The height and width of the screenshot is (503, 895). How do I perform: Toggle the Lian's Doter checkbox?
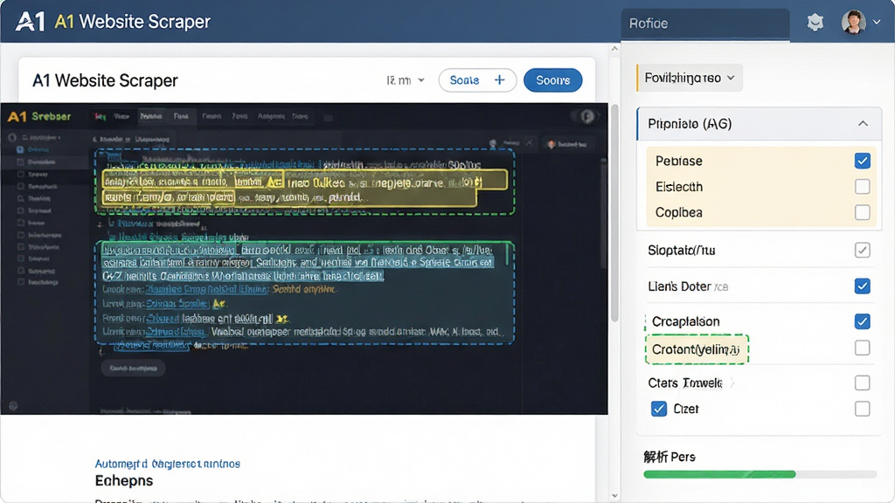(862, 286)
